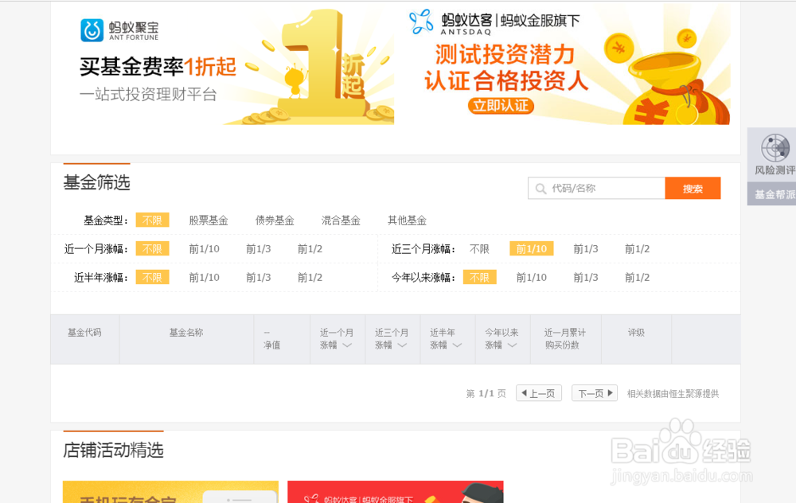796x503 pixels.
Task: Open the risk assessment radar icon
Action: pyautogui.click(x=775, y=148)
